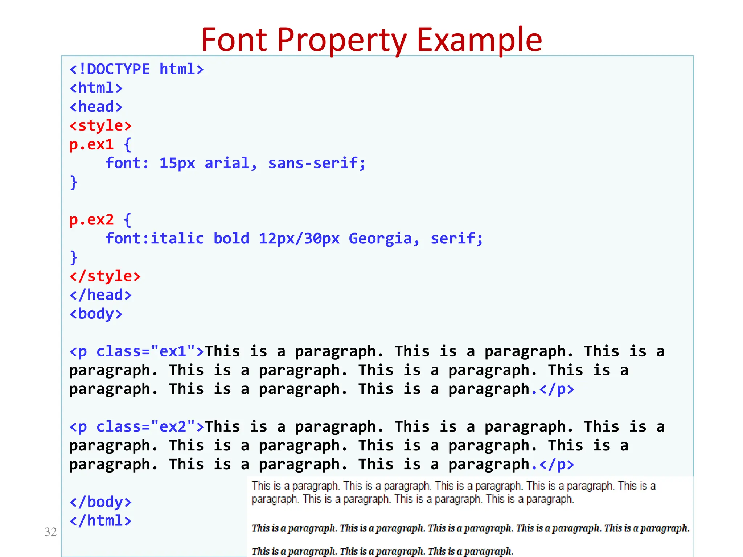Click the red opening '<style>' tag

pos(100,126)
